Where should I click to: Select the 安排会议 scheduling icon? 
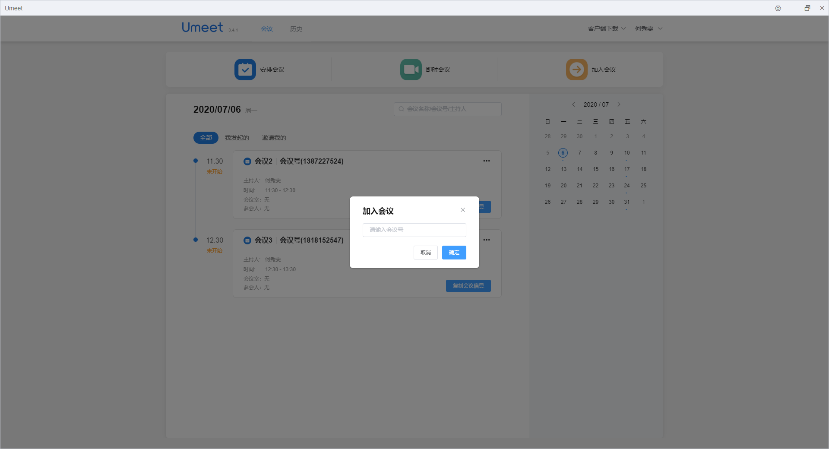[245, 69]
